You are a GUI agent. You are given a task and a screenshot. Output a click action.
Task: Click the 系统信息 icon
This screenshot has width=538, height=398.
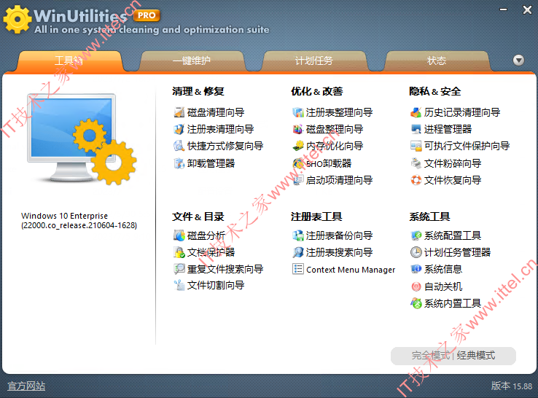[x=416, y=269]
